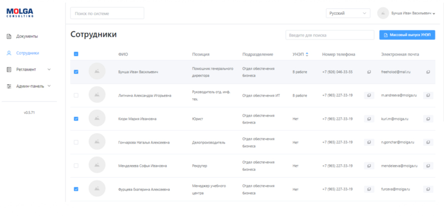Click the name Менделеева Софья Ивановна

143,166
